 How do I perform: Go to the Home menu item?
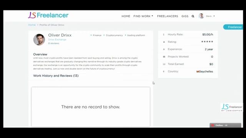[126, 16]
